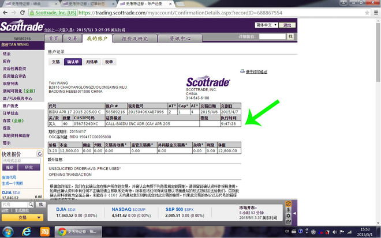Click the Scottrade security padlock in address bar
The height and width of the screenshot is (238, 381).
32,13
